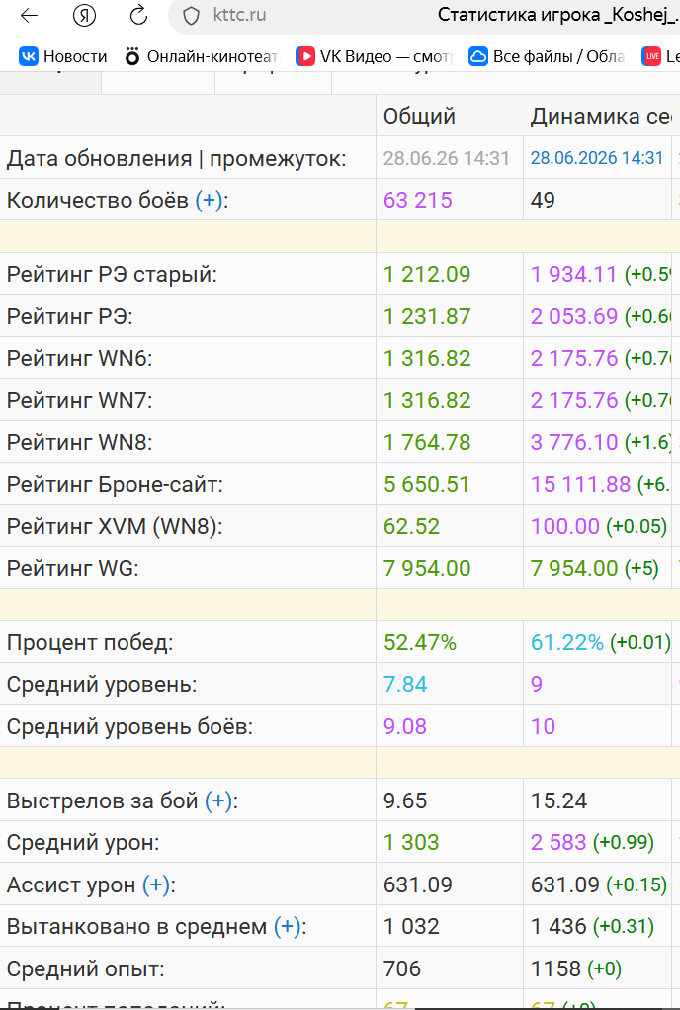The height and width of the screenshot is (1010, 680).
Task: Click session date 28.06.2026 14:31 link
Action: coord(597,158)
